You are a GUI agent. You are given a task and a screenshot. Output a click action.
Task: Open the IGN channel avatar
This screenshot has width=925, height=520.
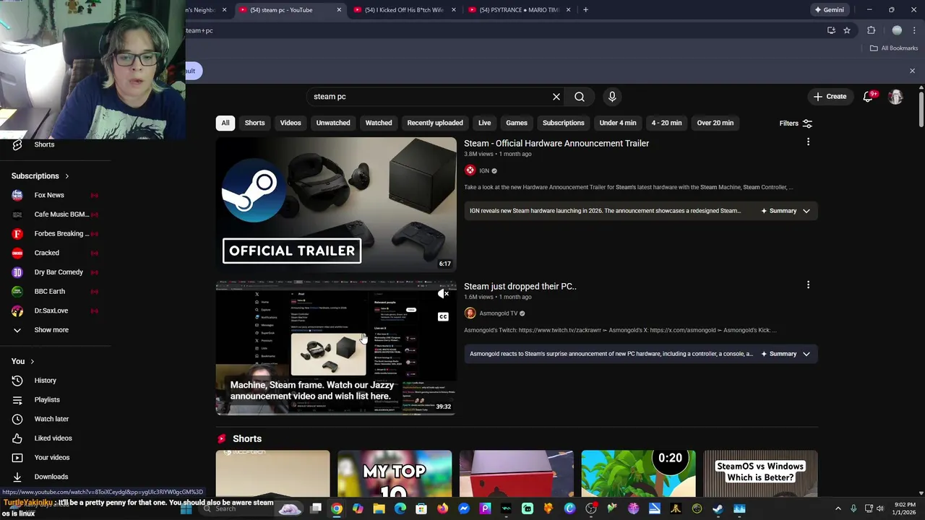coord(470,170)
